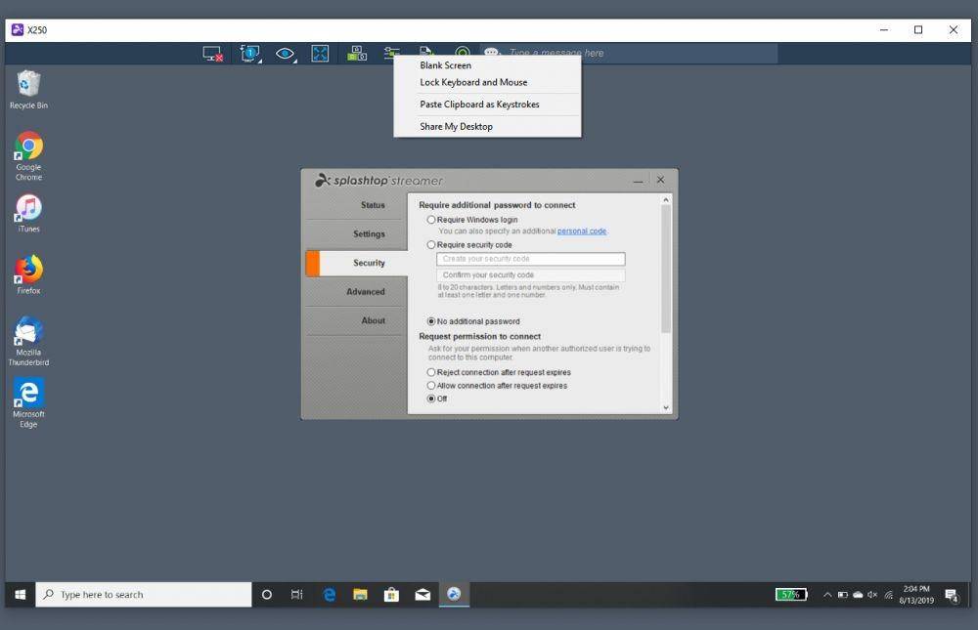Viewport: 978px width, 630px height.
Task: Select Require security code radio
Action: point(431,245)
